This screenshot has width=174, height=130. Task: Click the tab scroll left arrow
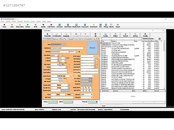click(96, 39)
